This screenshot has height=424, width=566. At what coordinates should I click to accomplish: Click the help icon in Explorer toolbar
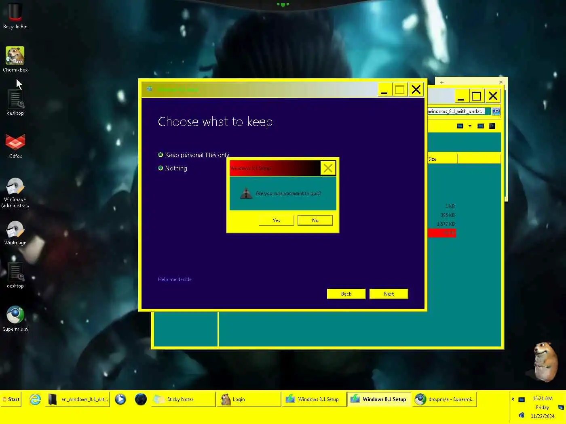492,126
